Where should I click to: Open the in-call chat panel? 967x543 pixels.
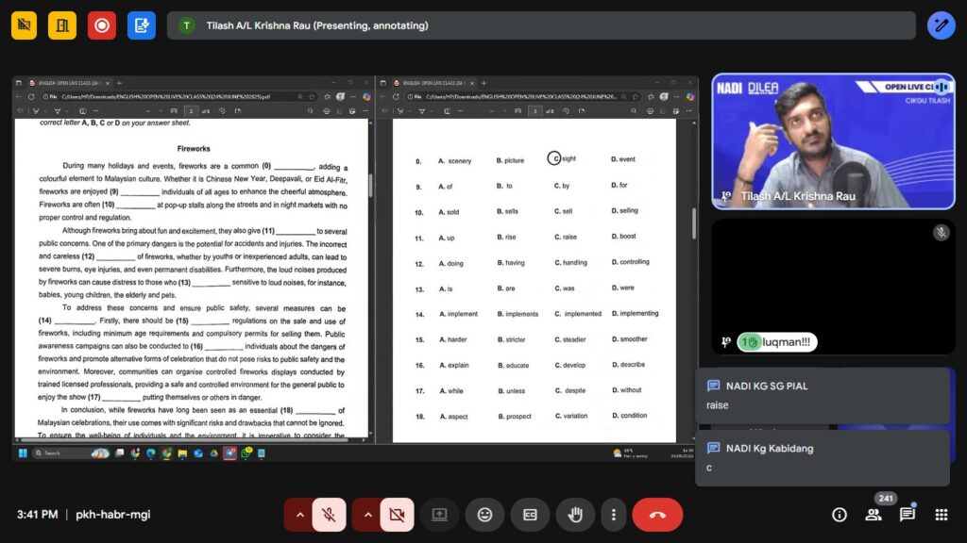907,515
